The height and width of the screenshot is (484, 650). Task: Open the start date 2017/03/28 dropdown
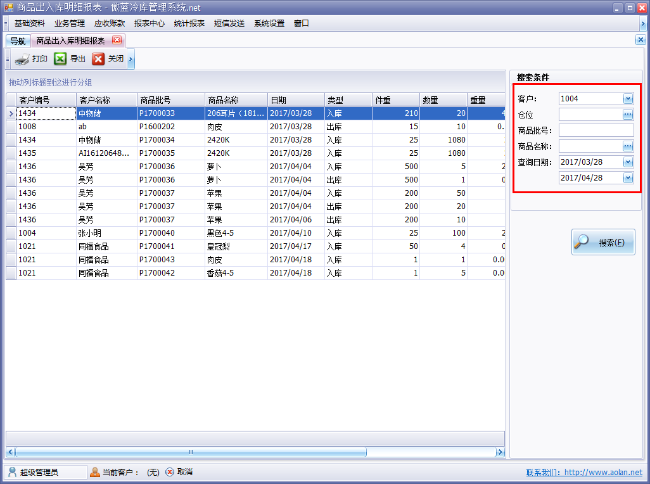[628, 162]
